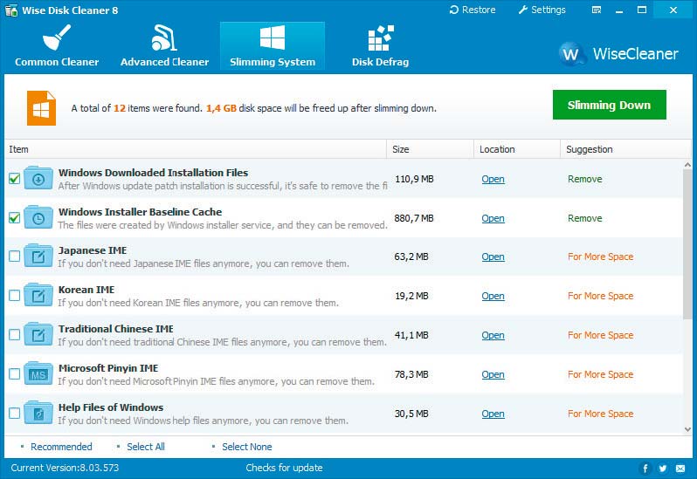Viewport: 697px width, 479px height.
Task: Click the Settings wrench icon
Action: coord(522,10)
